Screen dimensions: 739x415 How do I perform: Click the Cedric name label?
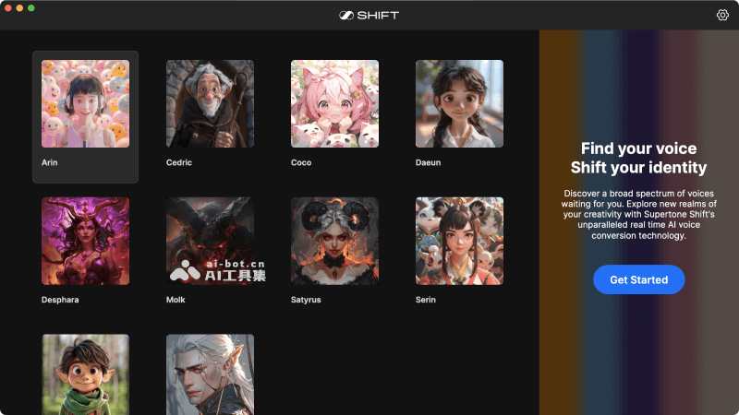pos(178,162)
